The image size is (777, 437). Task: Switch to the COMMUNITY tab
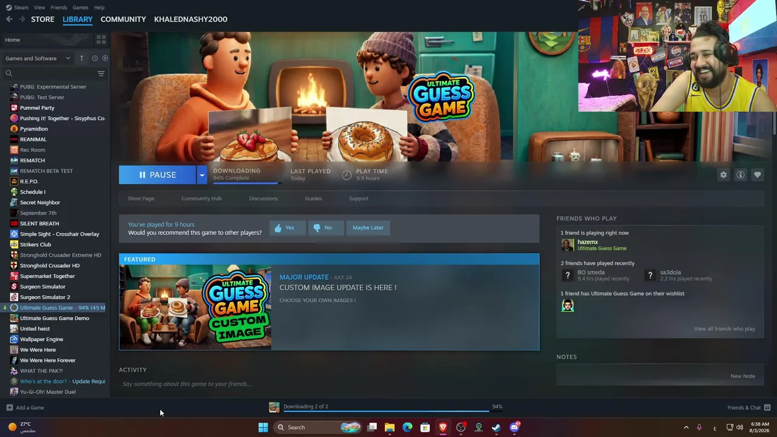click(x=123, y=19)
